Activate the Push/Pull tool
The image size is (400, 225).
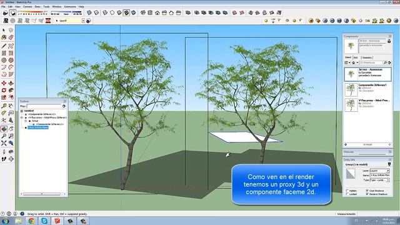pyautogui.click(x=11, y=83)
